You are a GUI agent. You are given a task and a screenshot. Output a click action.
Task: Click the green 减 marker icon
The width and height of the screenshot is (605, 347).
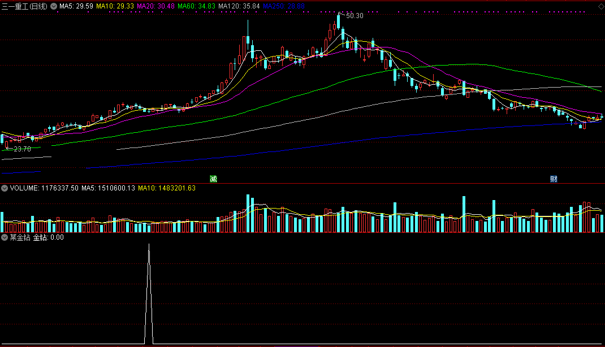[213, 179]
